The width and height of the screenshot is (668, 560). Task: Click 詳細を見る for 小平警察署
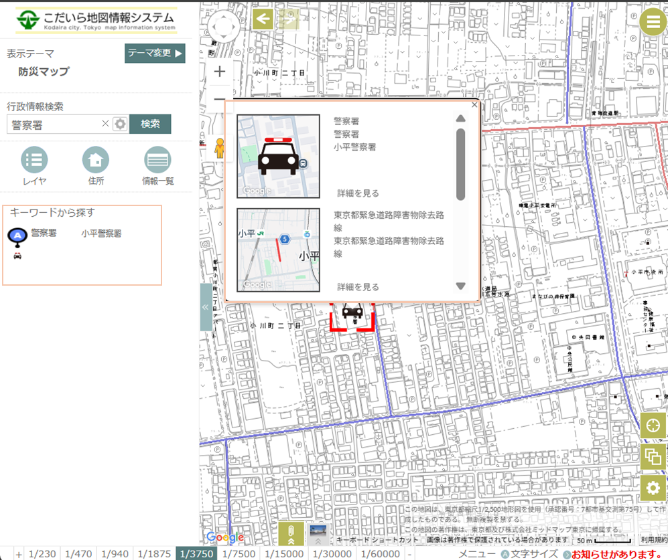(x=358, y=193)
